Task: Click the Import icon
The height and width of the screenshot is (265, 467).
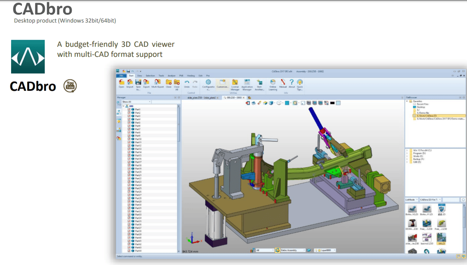Action: point(130,82)
